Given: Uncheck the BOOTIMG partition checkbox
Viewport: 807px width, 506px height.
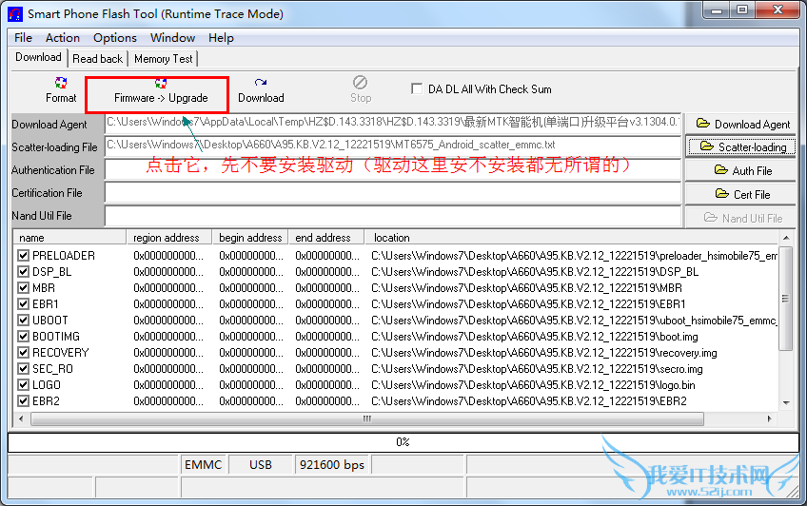Looking at the screenshot, I should [x=23, y=337].
